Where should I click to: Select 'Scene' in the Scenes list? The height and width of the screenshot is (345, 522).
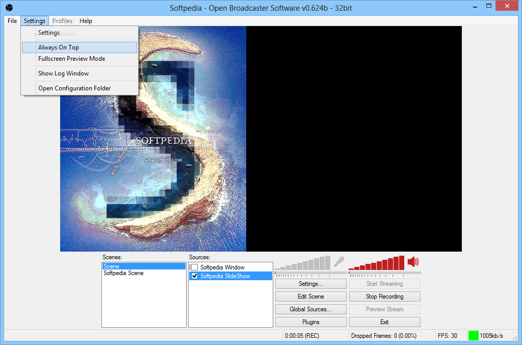pos(144,266)
